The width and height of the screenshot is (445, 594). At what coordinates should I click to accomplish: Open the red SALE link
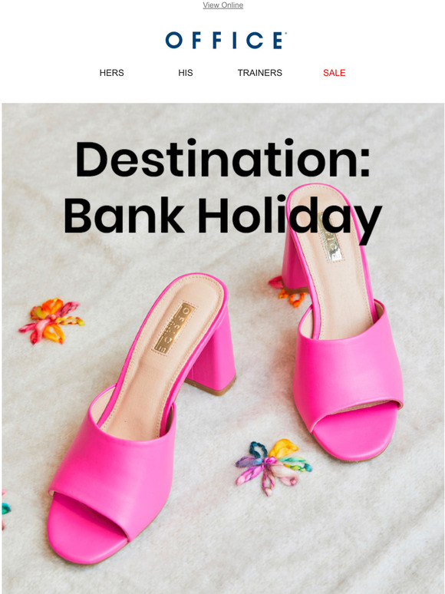[334, 73]
